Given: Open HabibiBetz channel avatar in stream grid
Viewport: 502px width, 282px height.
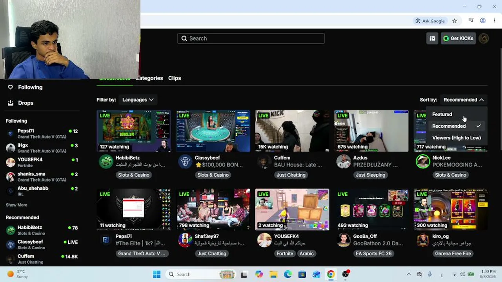Looking at the screenshot, I should 106,161.
